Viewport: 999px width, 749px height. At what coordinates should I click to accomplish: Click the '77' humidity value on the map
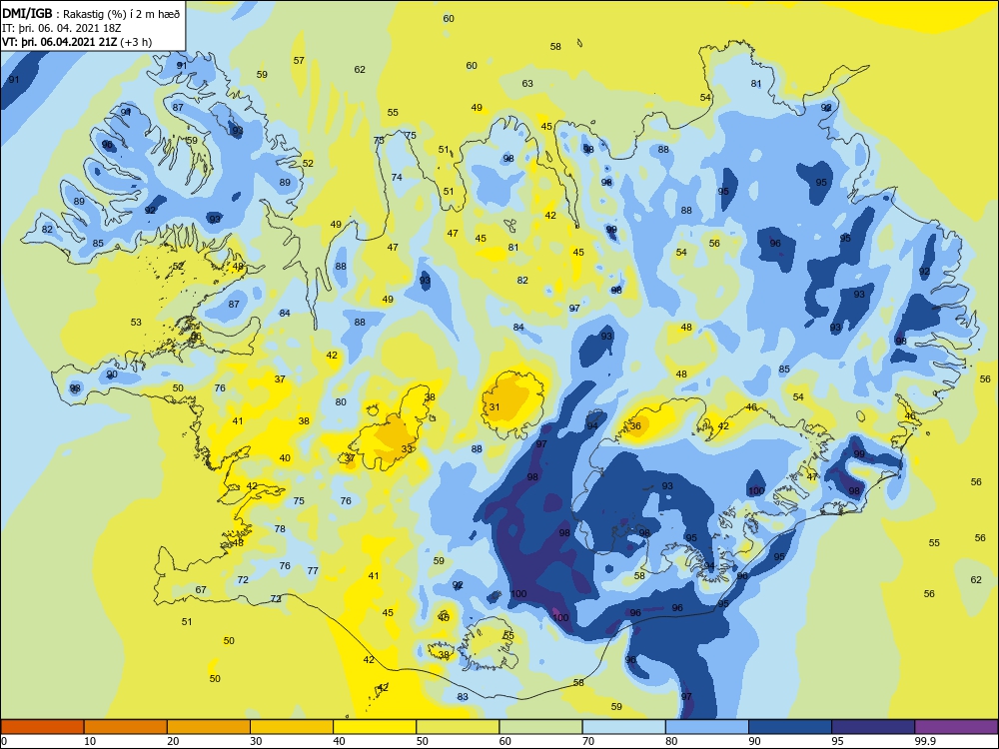tap(313, 570)
